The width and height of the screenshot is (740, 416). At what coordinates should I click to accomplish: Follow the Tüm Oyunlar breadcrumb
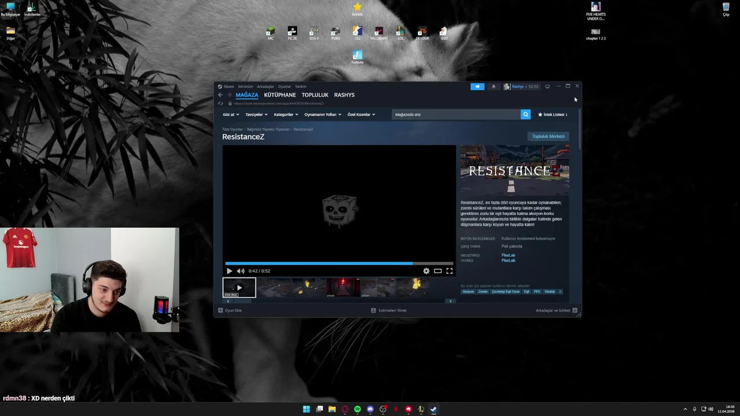click(232, 129)
